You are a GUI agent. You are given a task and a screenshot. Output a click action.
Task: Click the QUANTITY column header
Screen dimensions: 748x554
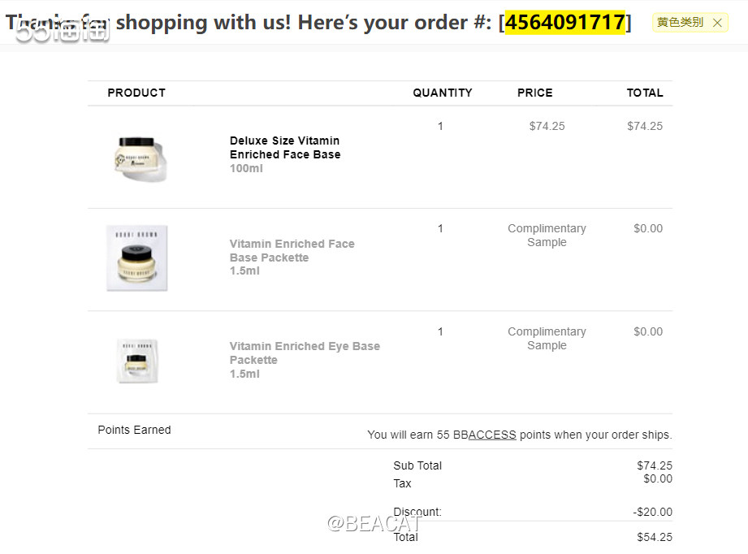(442, 93)
